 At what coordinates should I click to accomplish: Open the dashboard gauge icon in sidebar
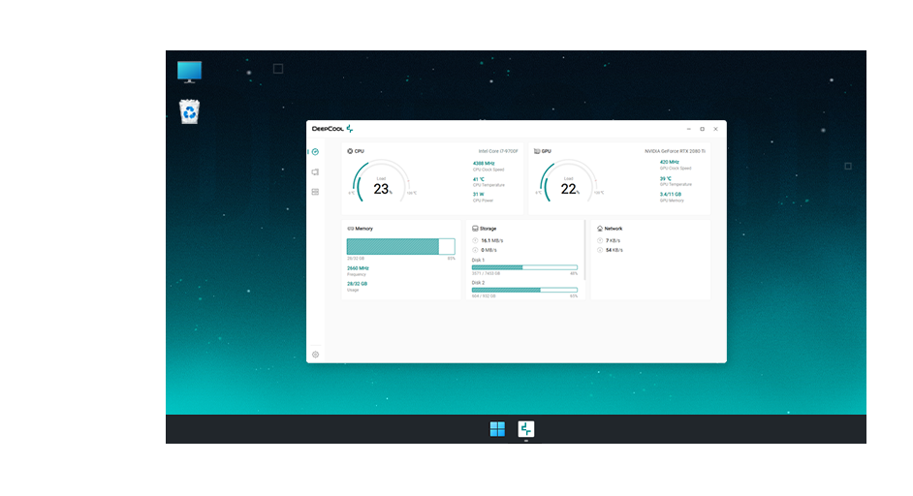pyautogui.click(x=315, y=152)
